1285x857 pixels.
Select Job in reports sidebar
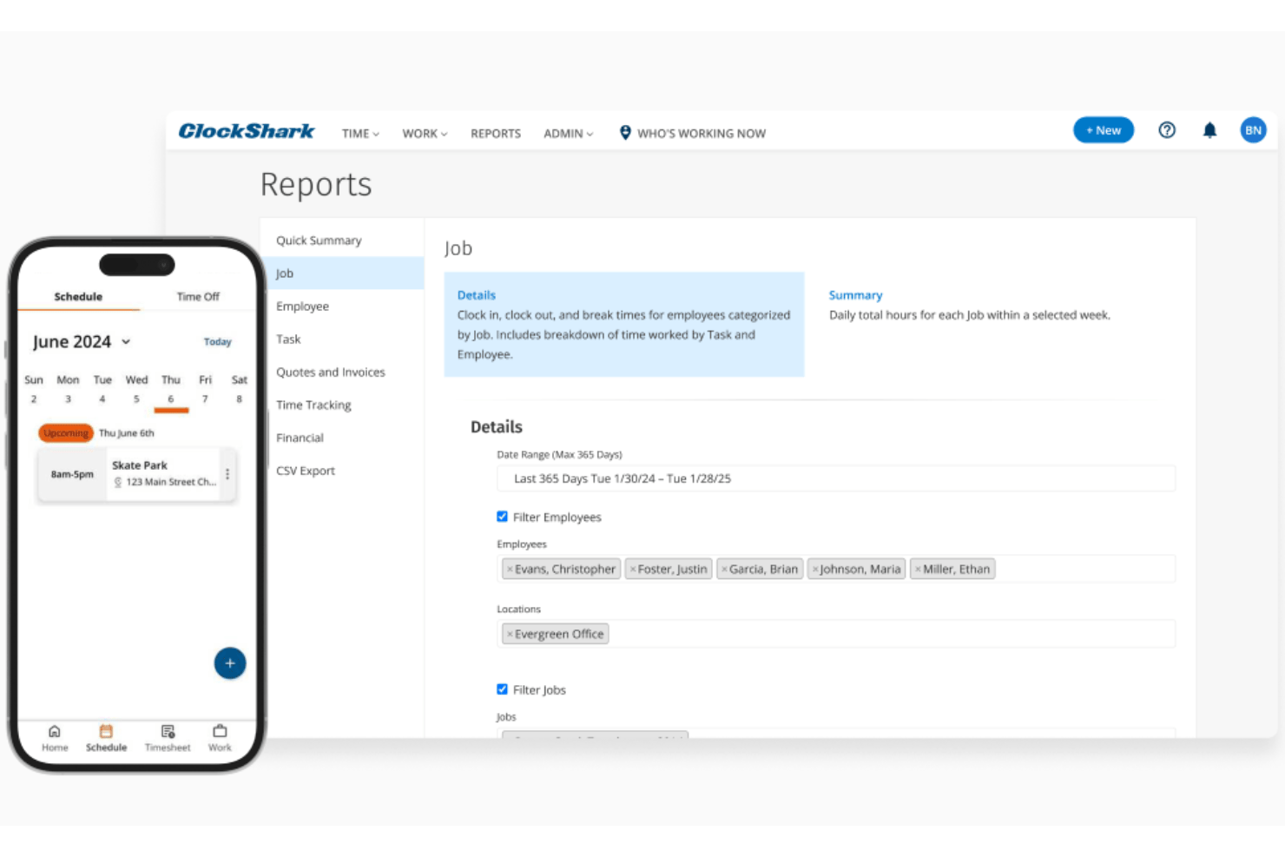pos(342,274)
